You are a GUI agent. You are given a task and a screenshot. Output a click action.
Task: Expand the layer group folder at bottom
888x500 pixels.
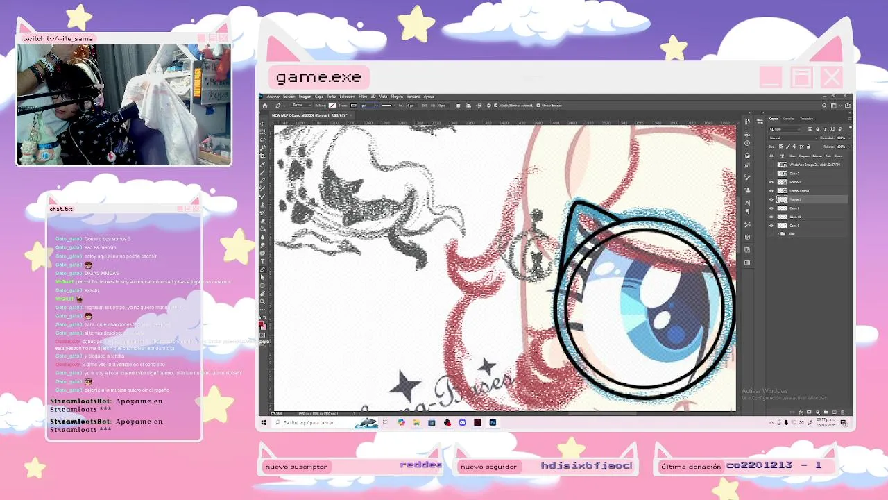click(x=778, y=233)
